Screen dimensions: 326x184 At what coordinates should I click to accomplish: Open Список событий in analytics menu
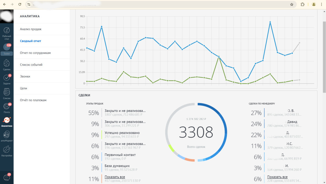31,64
